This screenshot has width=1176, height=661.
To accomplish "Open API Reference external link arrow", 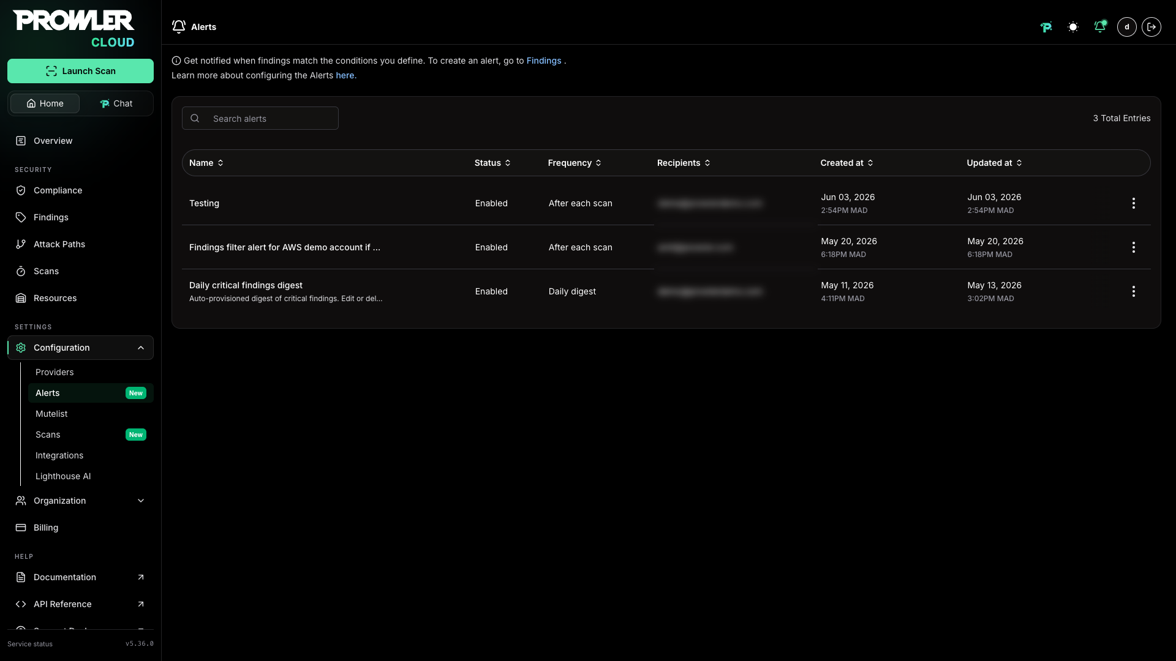I will click(141, 604).
